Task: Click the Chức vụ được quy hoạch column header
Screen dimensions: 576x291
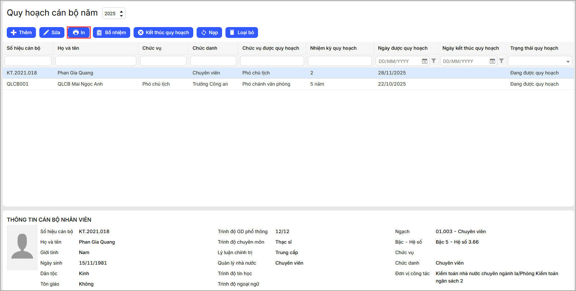Action: coord(271,48)
